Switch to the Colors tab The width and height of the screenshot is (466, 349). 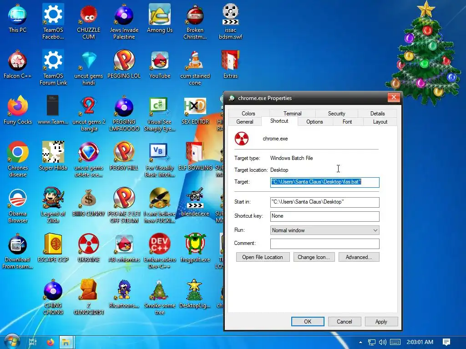click(x=248, y=113)
